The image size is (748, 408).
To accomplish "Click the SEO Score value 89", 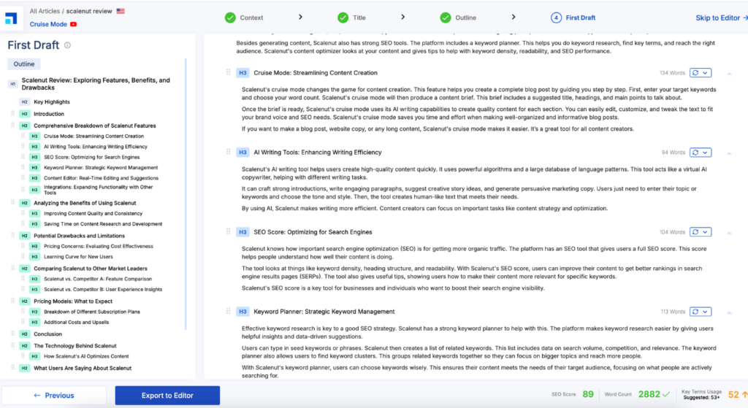I will (588, 395).
